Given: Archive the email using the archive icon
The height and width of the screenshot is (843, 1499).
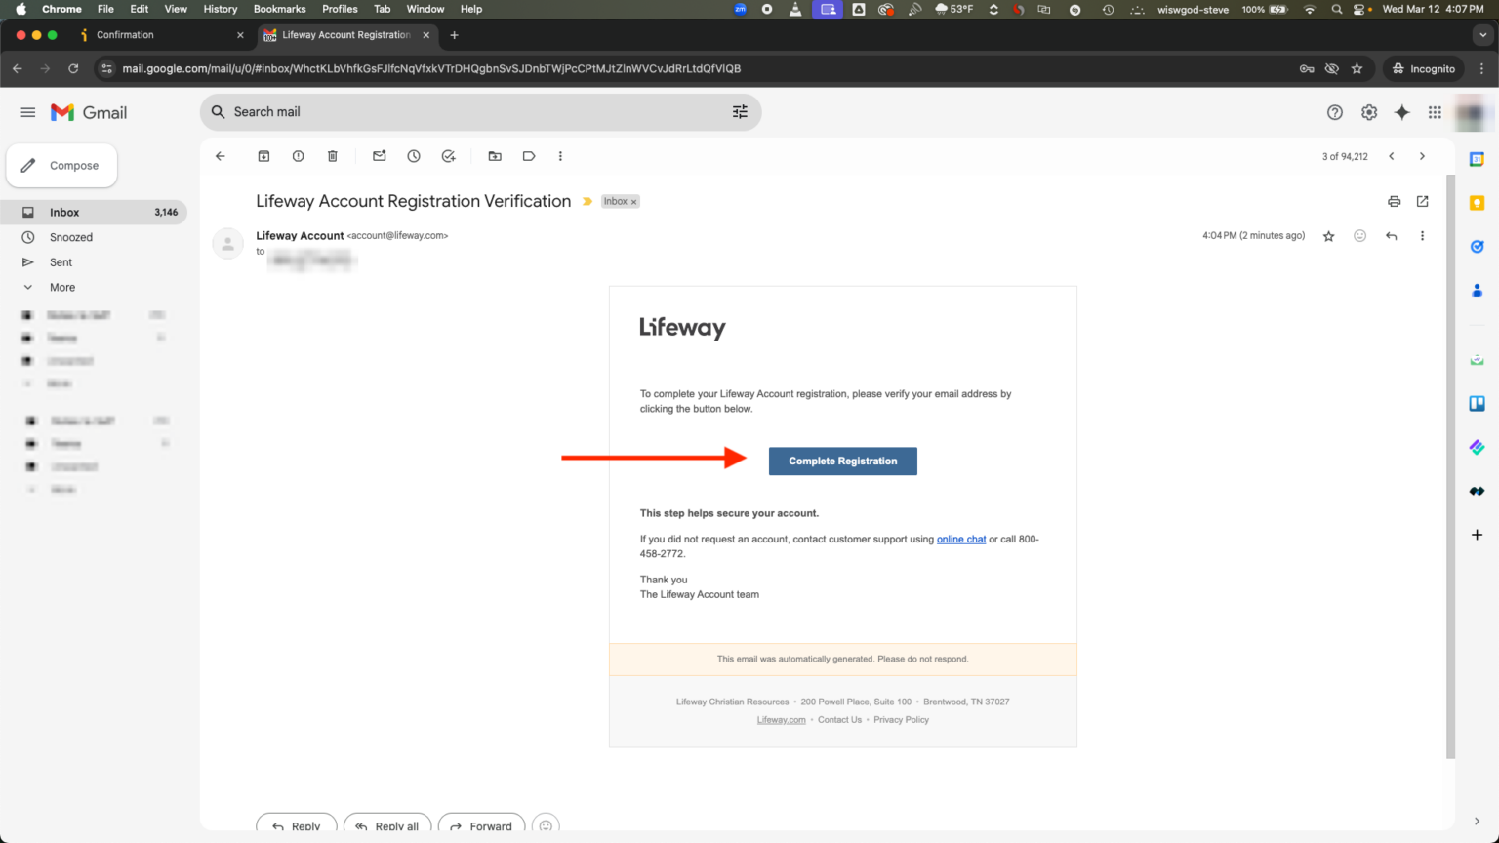Looking at the screenshot, I should pyautogui.click(x=263, y=156).
